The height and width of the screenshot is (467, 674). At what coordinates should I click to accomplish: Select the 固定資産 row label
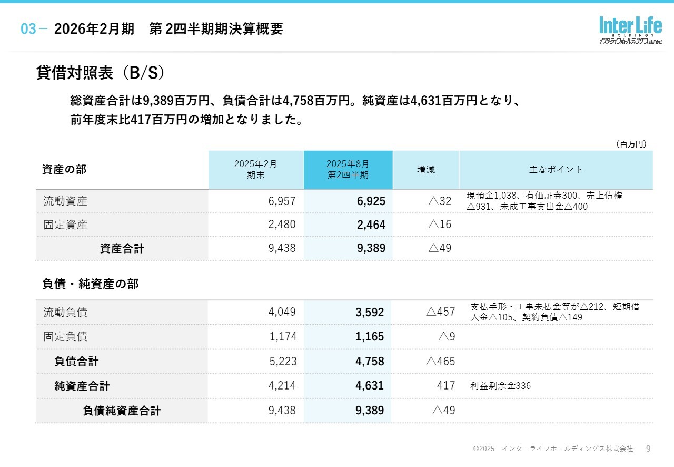pyautogui.click(x=65, y=225)
